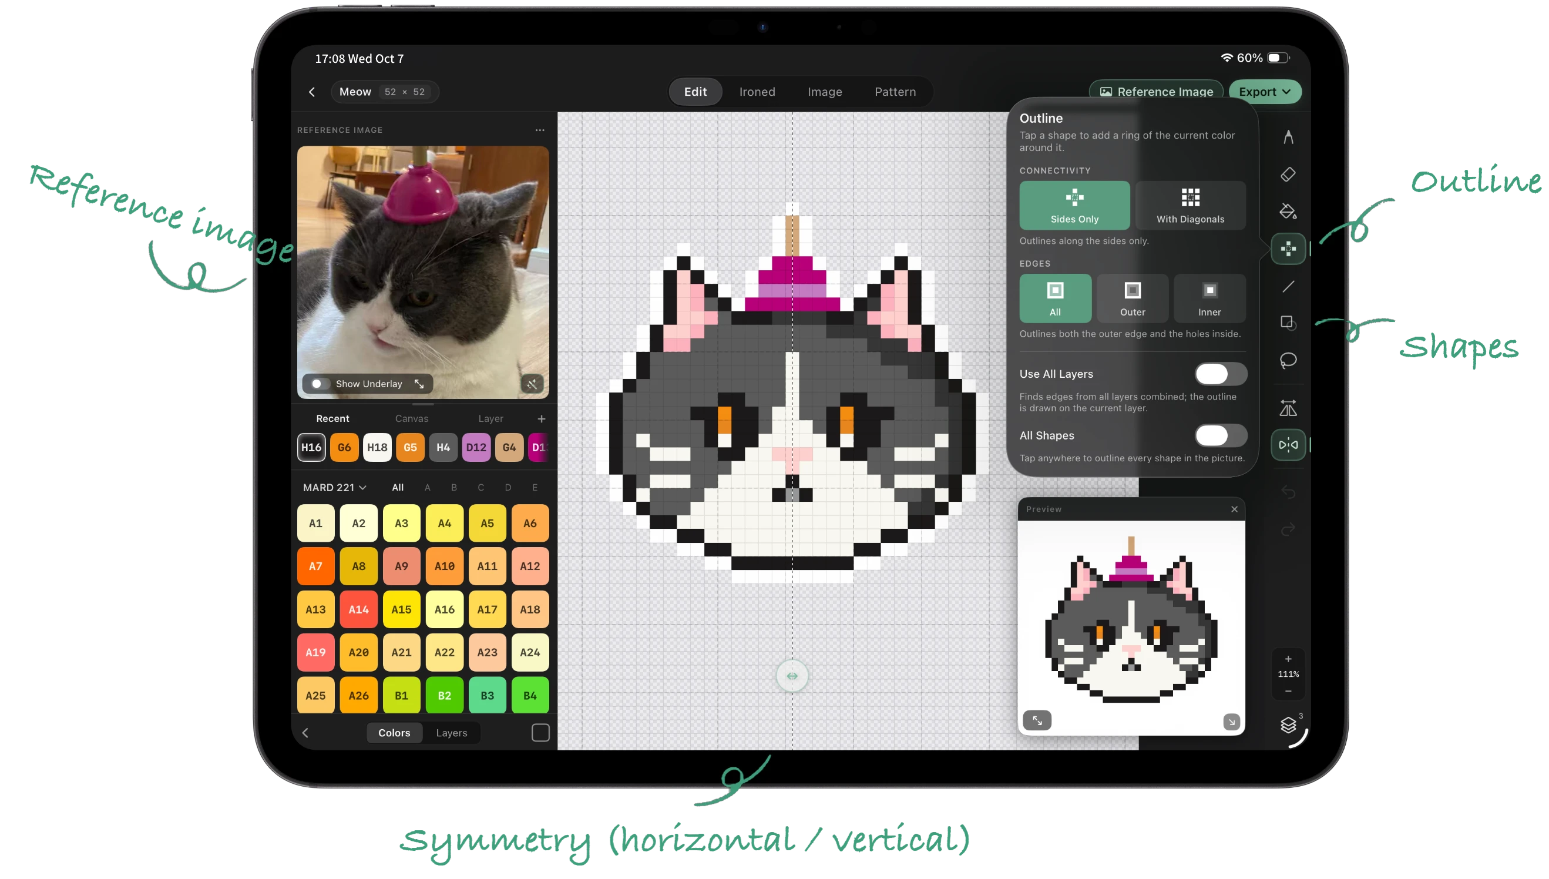This screenshot has width=1549, height=879.
Task: Zoom in with the plus button
Action: click(x=1288, y=659)
